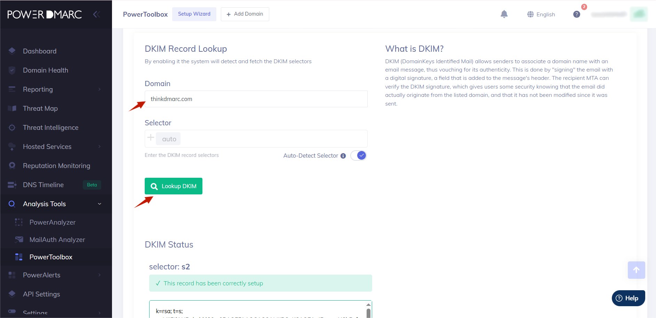Open MailAuth Analyzer from the sidebar

57,240
